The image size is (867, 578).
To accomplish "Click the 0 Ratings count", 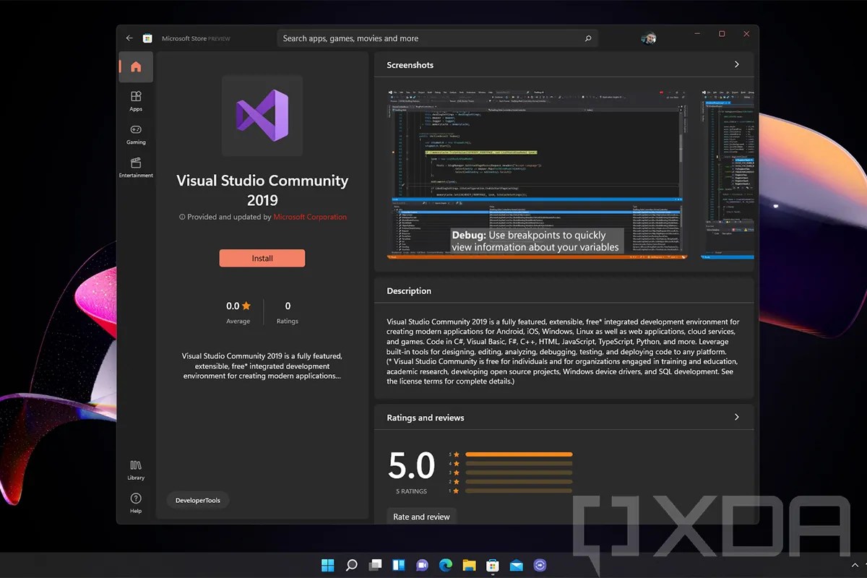I will (288, 306).
